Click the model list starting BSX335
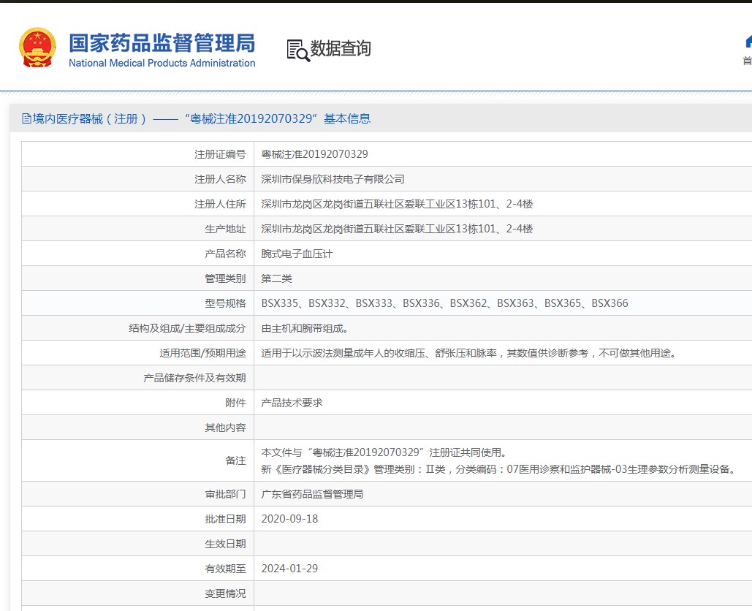 tap(444, 303)
